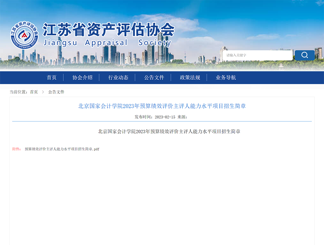The height and width of the screenshot is (245, 324).
Task: Click the red 附件 label
Action: (x=16, y=149)
